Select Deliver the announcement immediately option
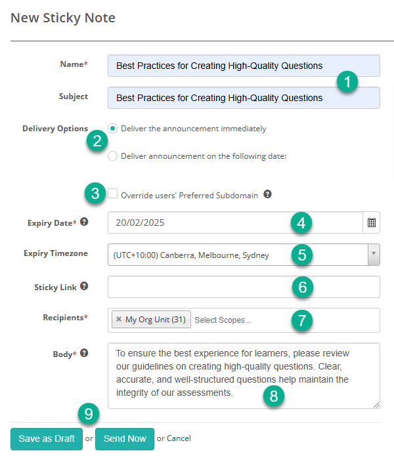Image resolution: width=394 pixels, height=468 pixels. coord(113,129)
